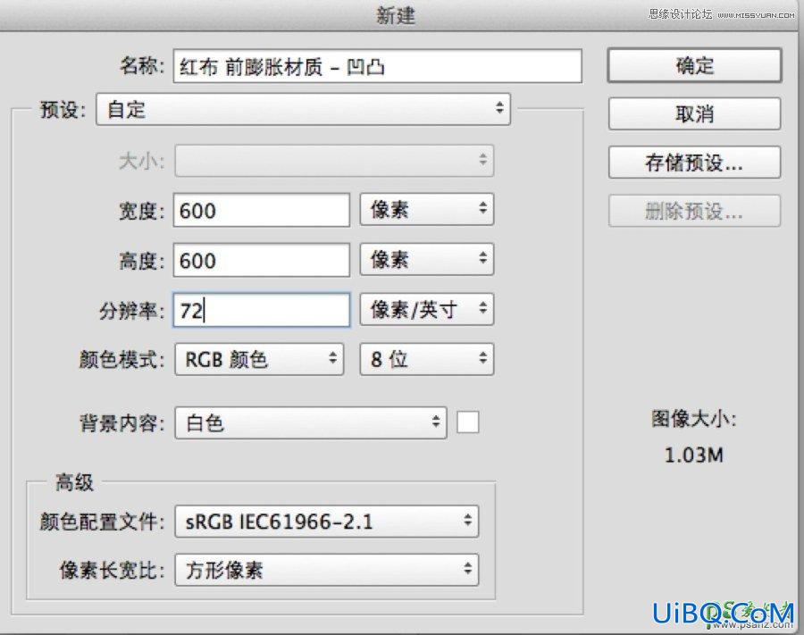Open the 宽度 unit dropdown 像素
Image resolution: width=804 pixels, height=635 pixels.
427,209
